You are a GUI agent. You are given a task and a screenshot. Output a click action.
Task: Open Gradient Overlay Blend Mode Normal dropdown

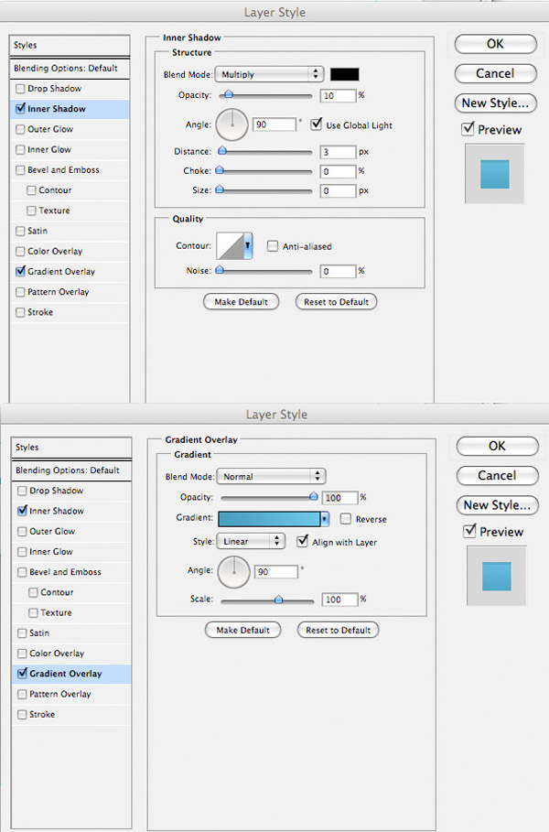[x=271, y=477]
